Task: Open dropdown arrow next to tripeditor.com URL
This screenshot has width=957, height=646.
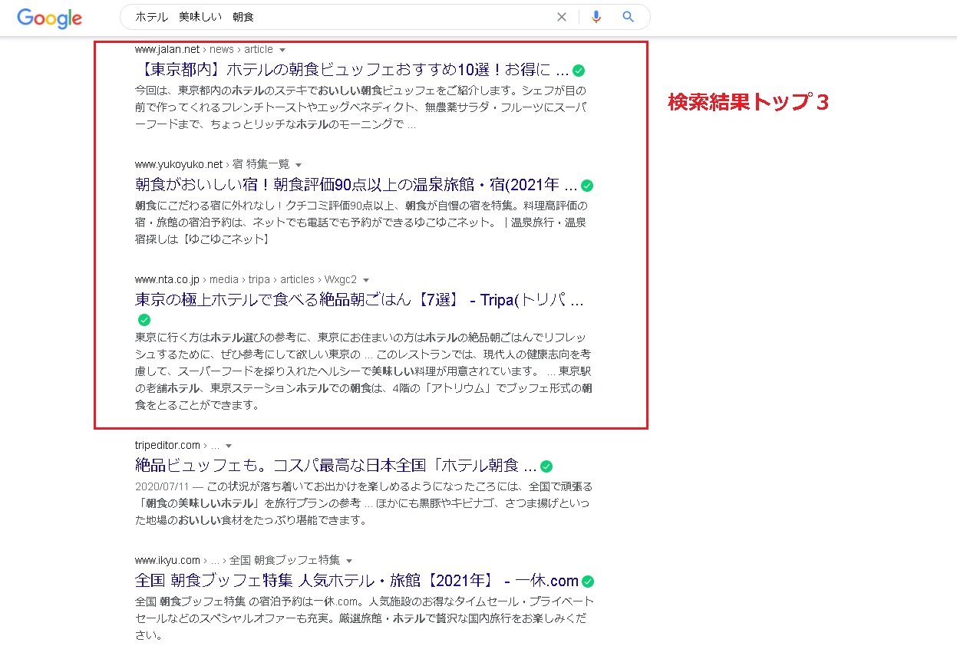Action: (229, 446)
